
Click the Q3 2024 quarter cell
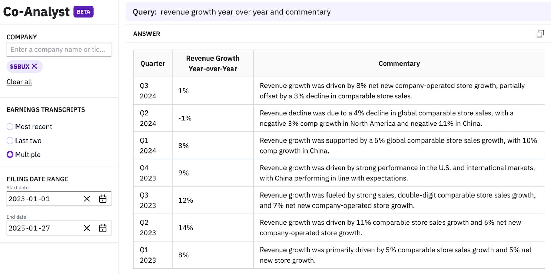148,91
